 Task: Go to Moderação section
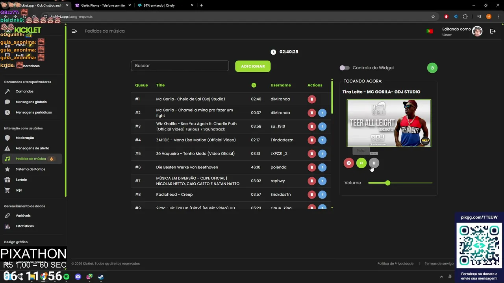click(x=25, y=138)
